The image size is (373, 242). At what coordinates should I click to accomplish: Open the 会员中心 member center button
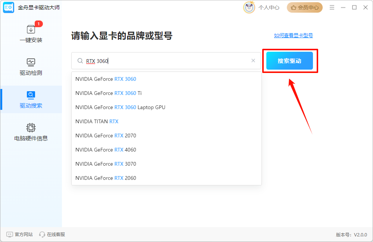tap(304, 7)
